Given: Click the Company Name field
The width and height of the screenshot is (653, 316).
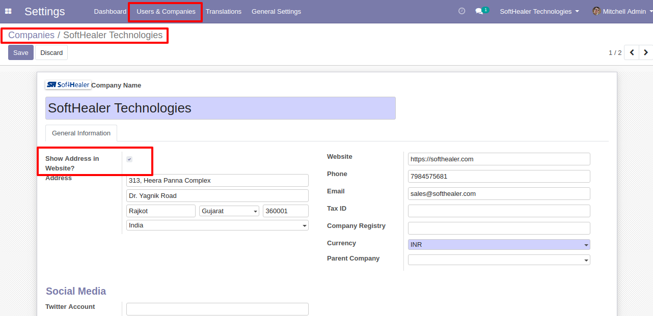Looking at the screenshot, I should (x=221, y=108).
